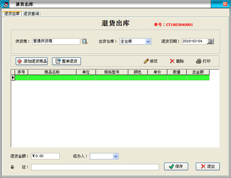Image resolution: width=231 pixels, height=178 pixels.
Task: Click the 修改 pencil edit icon
Action: pos(146,61)
